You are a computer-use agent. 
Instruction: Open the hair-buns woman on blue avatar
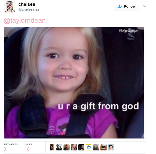coord(111,147)
